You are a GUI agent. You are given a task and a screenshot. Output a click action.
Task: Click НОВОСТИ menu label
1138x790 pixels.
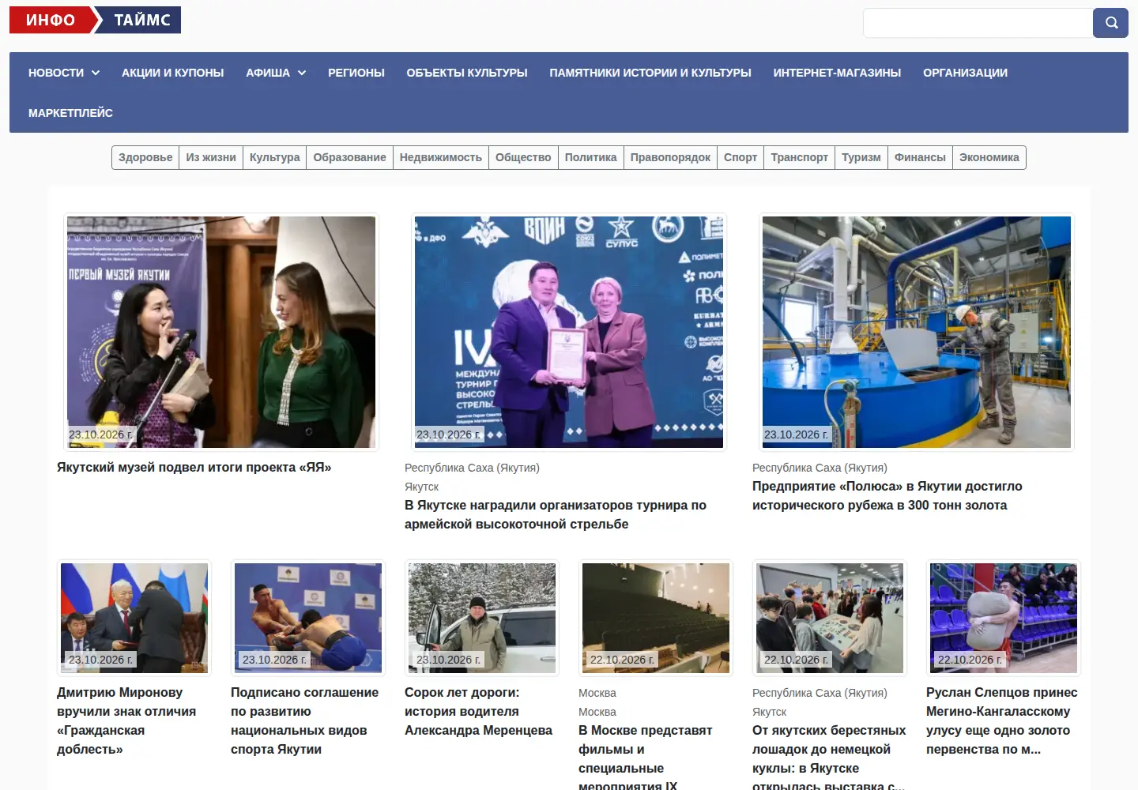[56, 73]
